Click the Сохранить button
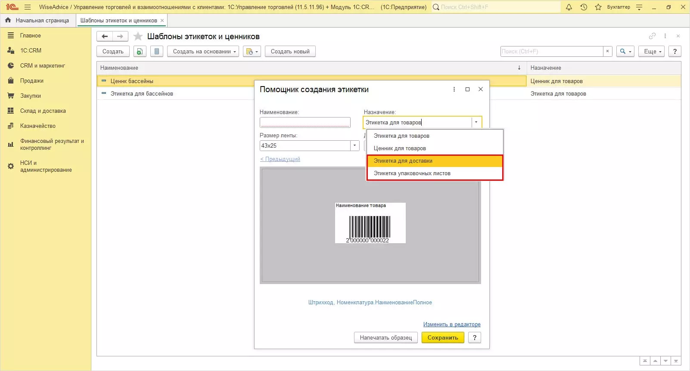This screenshot has height=371, width=690. point(442,337)
